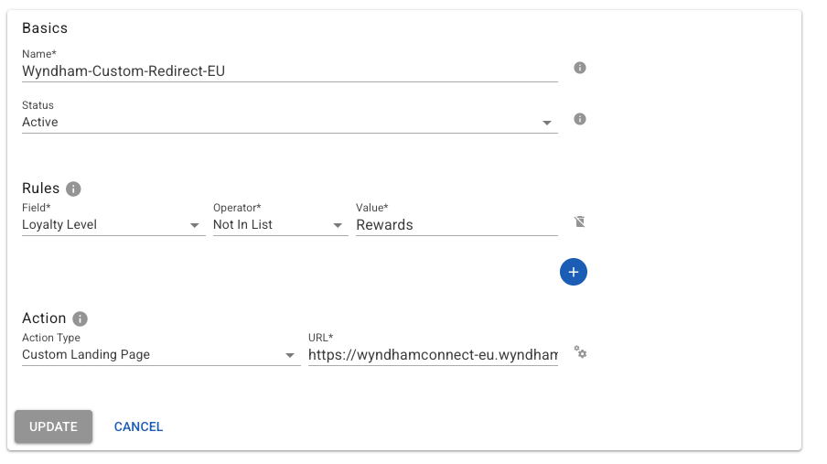Click the 'Not In List' operator value
The image size is (827, 464).
pos(242,224)
